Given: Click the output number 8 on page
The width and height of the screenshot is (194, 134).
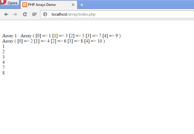Looking at the screenshot, I should [x=4, y=73].
